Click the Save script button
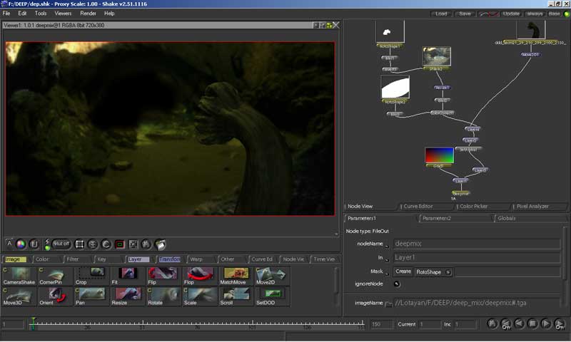 [465, 14]
